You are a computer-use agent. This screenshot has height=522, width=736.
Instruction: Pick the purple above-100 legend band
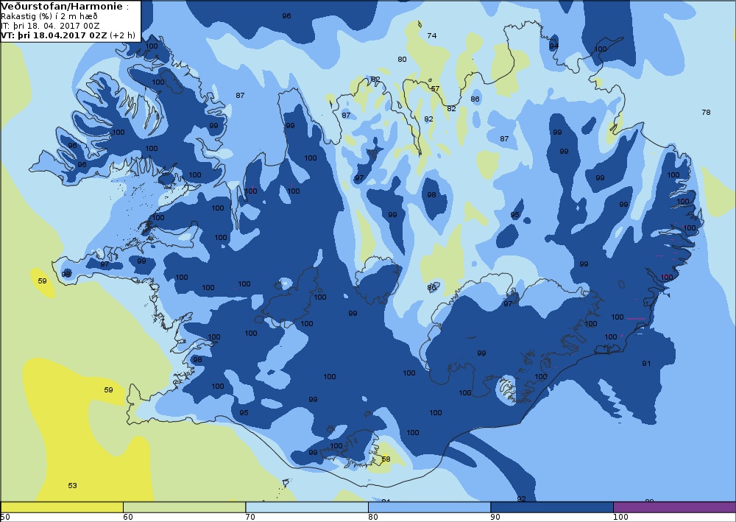pyautogui.click(x=674, y=507)
